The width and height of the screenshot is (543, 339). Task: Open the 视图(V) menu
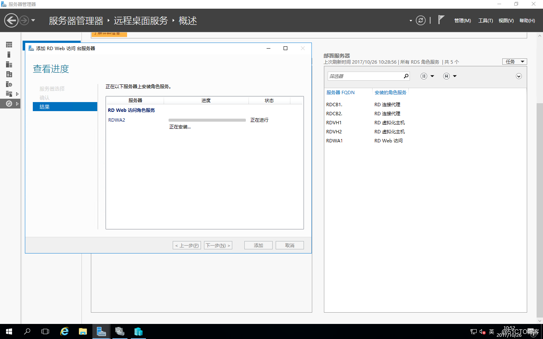coord(506,21)
